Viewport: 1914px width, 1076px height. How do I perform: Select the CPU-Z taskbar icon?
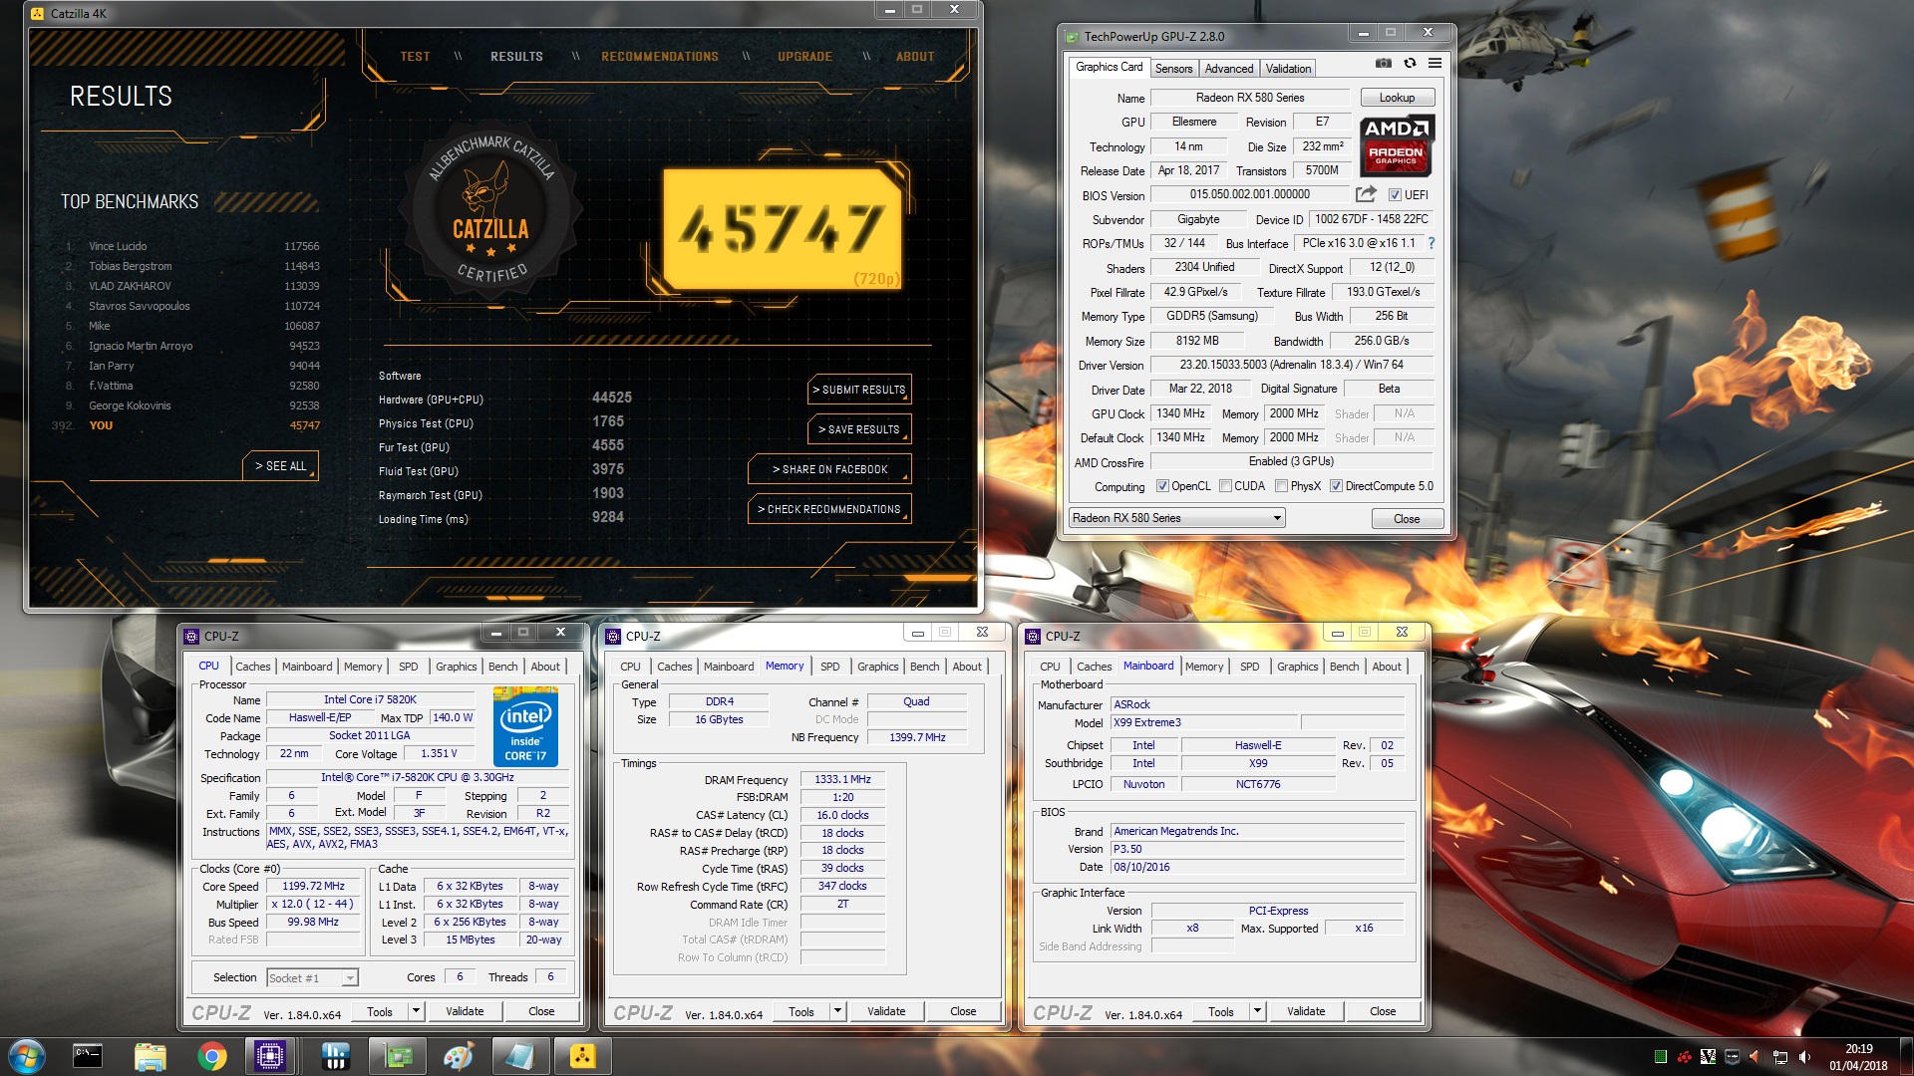coord(270,1056)
